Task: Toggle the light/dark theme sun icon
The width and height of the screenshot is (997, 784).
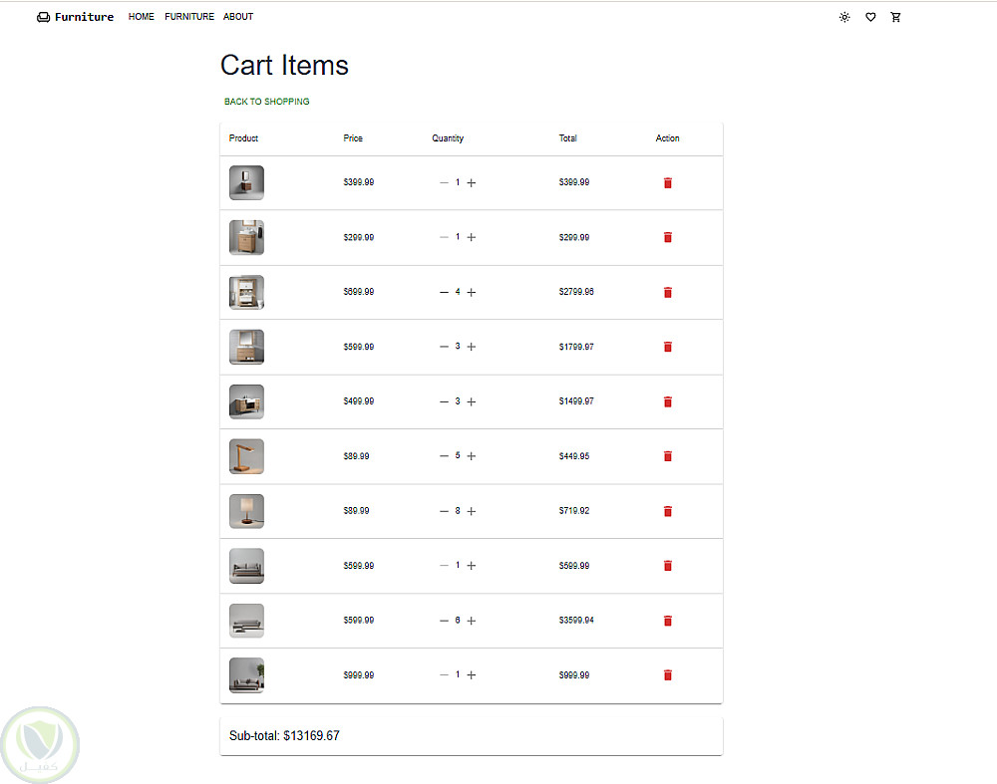Action: click(x=844, y=17)
